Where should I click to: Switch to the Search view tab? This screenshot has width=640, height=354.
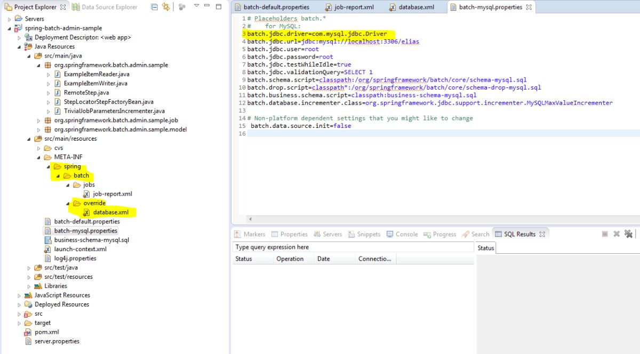coord(476,234)
